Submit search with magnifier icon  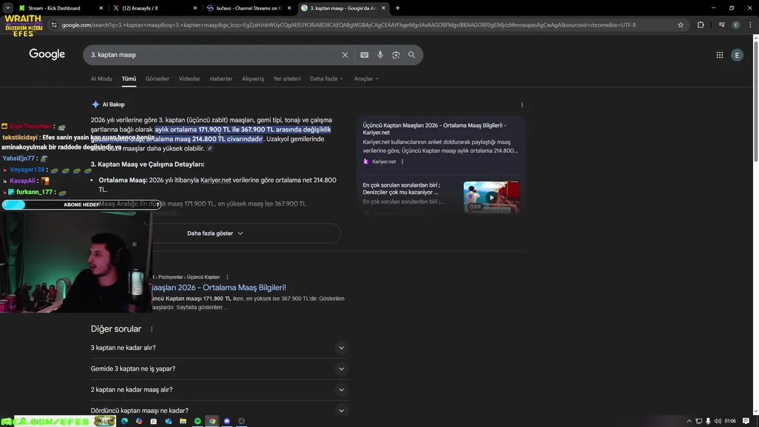(412, 55)
